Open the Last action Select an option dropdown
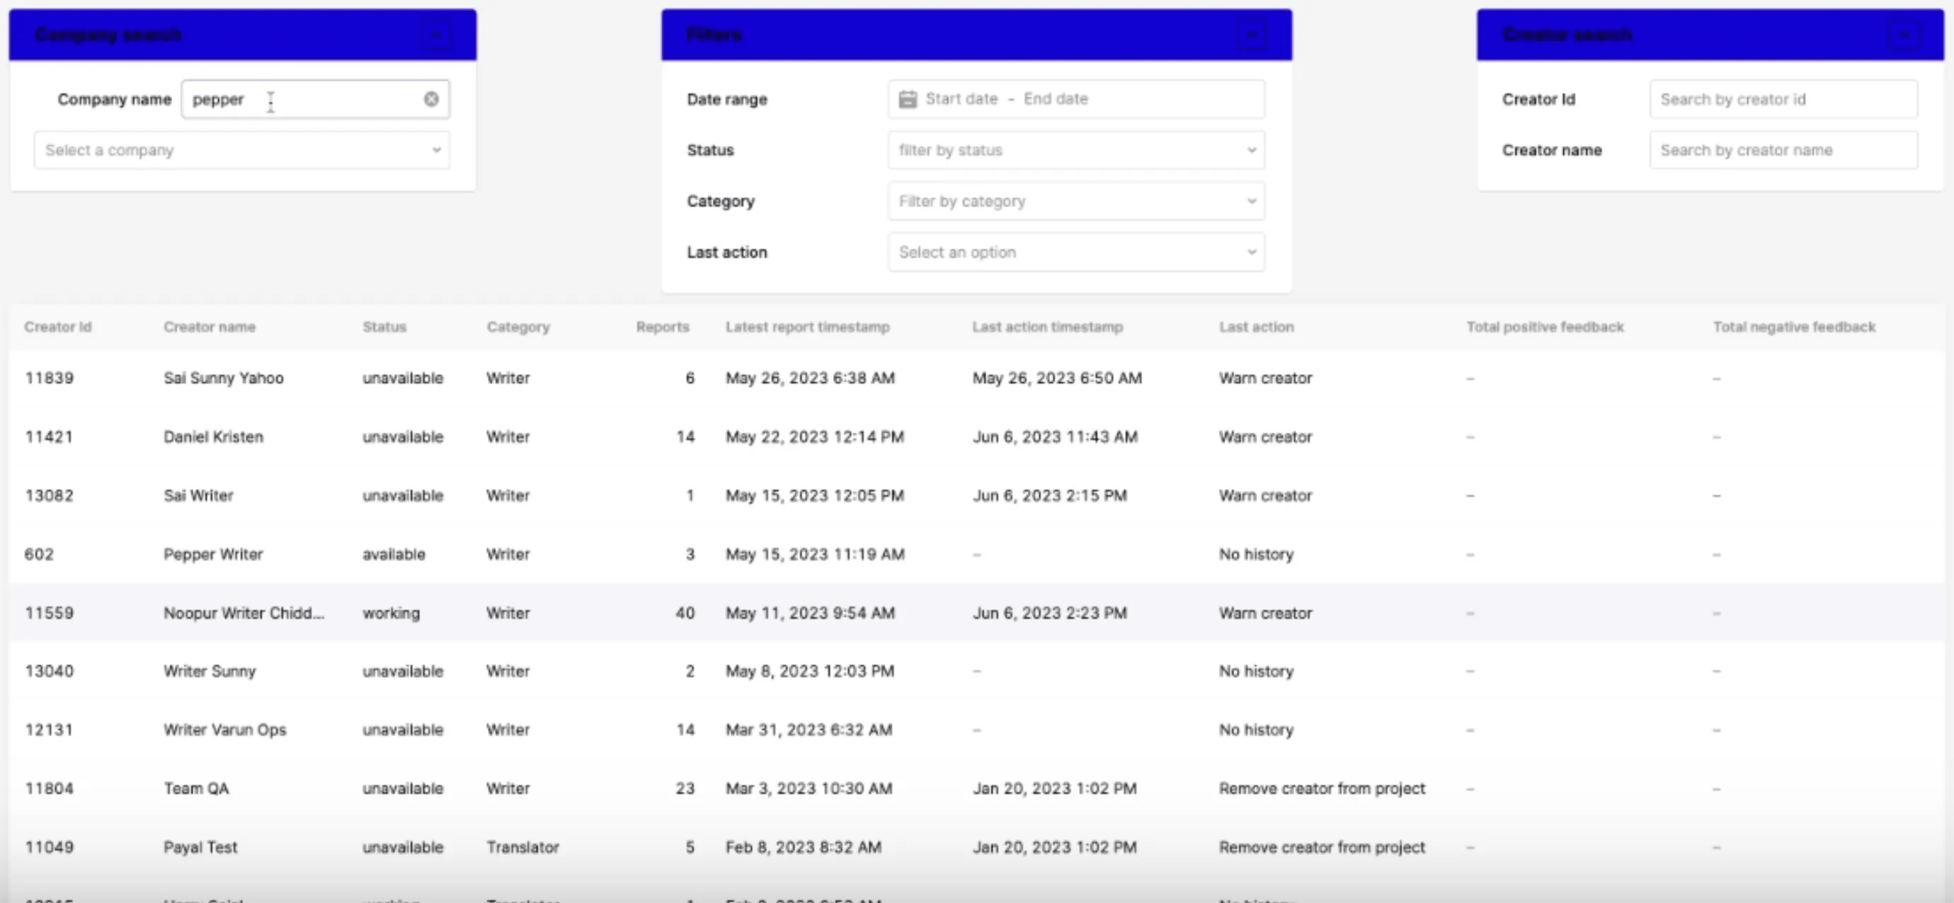Screen dimensions: 1954x903 (1075, 252)
